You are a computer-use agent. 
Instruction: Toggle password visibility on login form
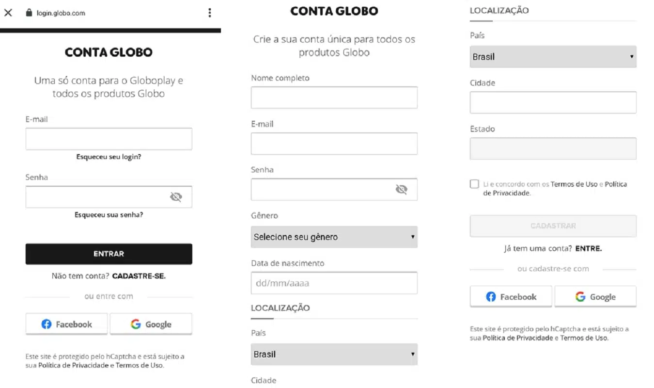pyautogui.click(x=175, y=197)
